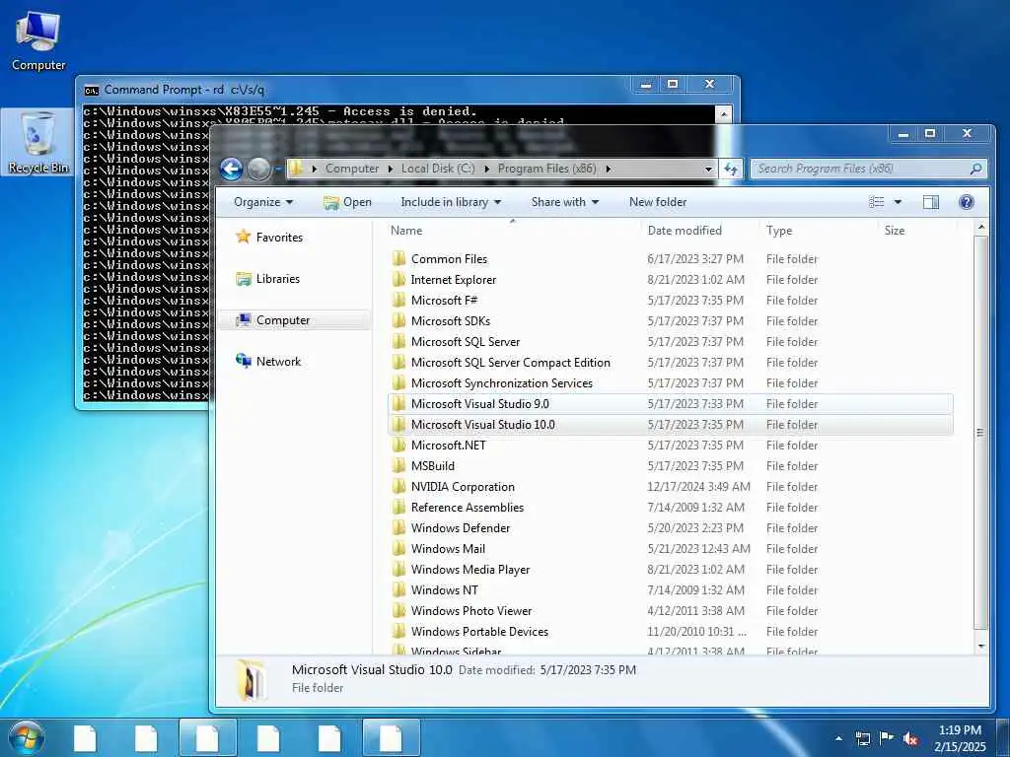Click the Refresh button next to address bar

(x=731, y=169)
